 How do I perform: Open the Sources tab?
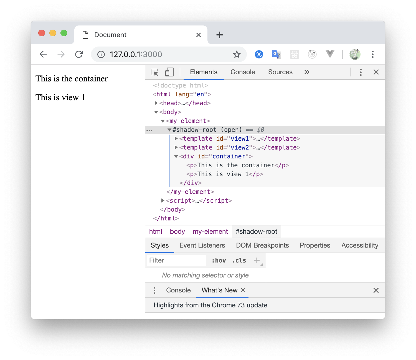point(280,72)
